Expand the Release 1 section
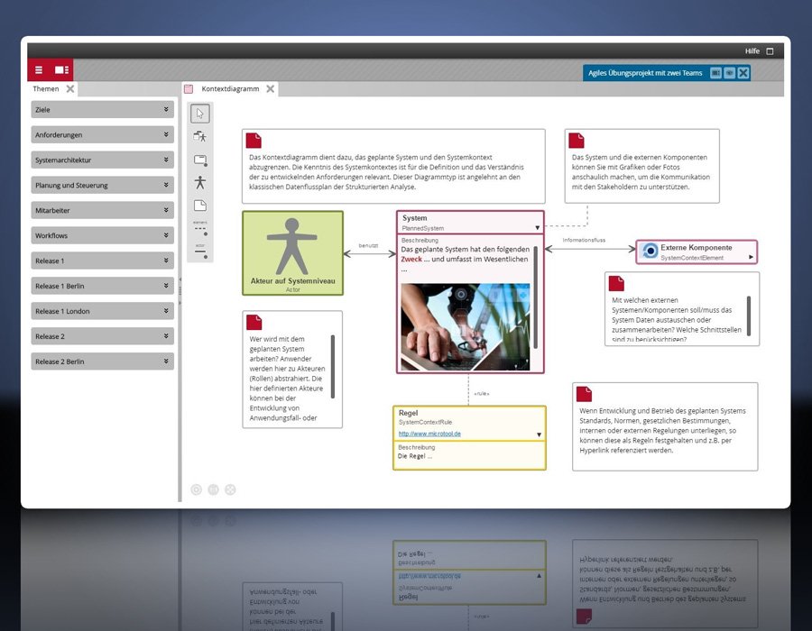Viewport: 812px width, 631px height. (166, 261)
